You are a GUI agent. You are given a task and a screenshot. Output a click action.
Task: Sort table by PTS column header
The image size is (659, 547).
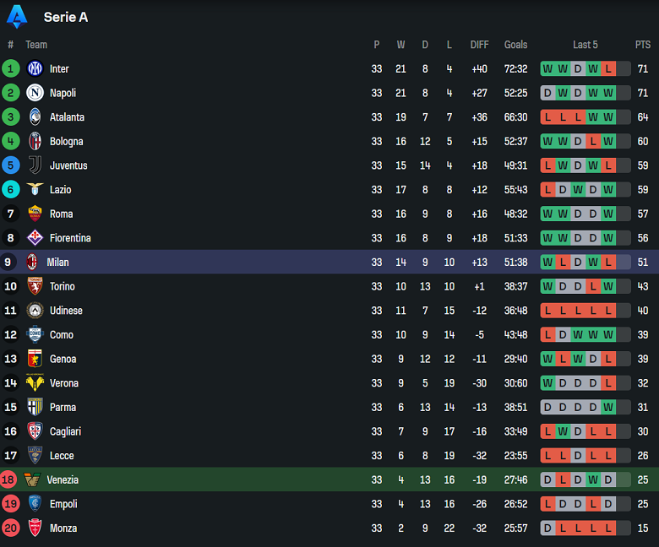click(643, 45)
